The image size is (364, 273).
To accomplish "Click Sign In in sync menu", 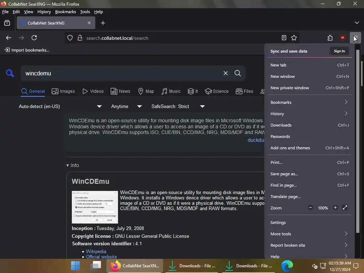I will (339, 51).
